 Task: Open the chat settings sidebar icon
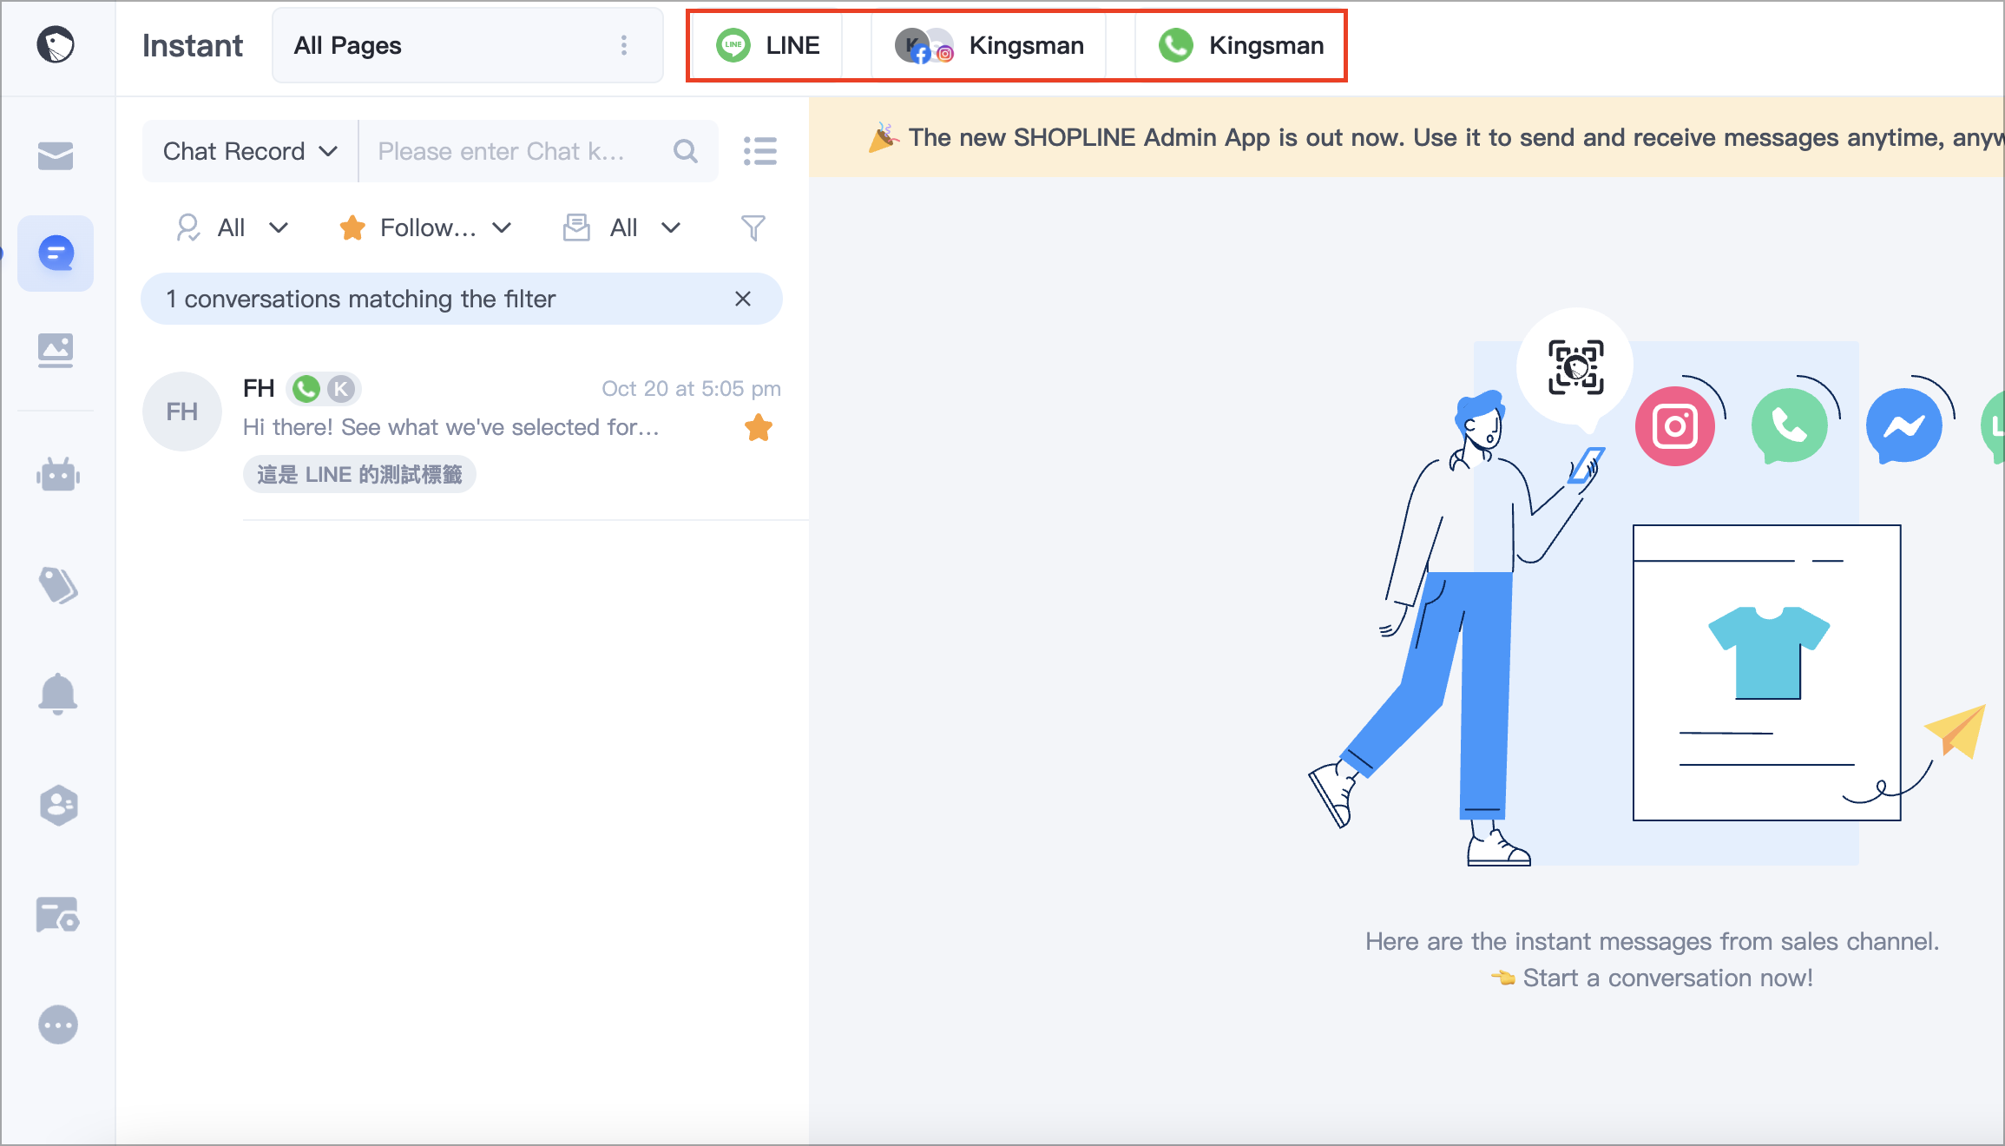[x=57, y=915]
